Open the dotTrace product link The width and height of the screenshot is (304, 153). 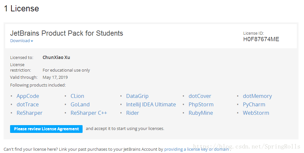28,104
